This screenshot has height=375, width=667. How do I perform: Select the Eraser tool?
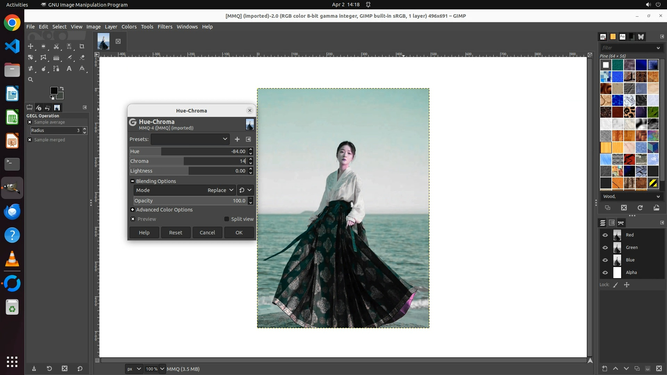tap(82, 58)
